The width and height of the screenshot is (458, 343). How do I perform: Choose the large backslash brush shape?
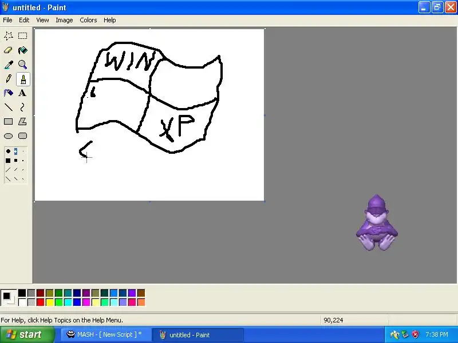coord(8,179)
